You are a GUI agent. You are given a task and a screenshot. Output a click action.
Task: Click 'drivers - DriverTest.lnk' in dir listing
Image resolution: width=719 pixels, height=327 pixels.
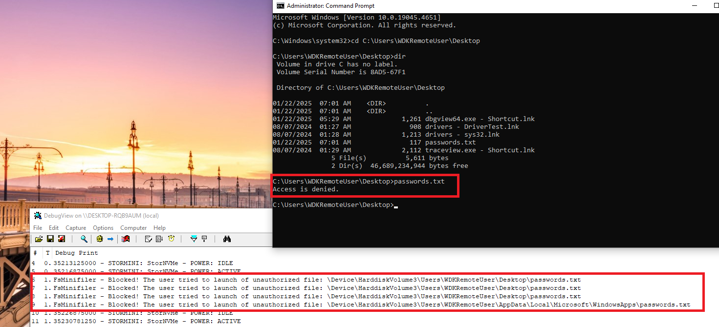click(472, 127)
